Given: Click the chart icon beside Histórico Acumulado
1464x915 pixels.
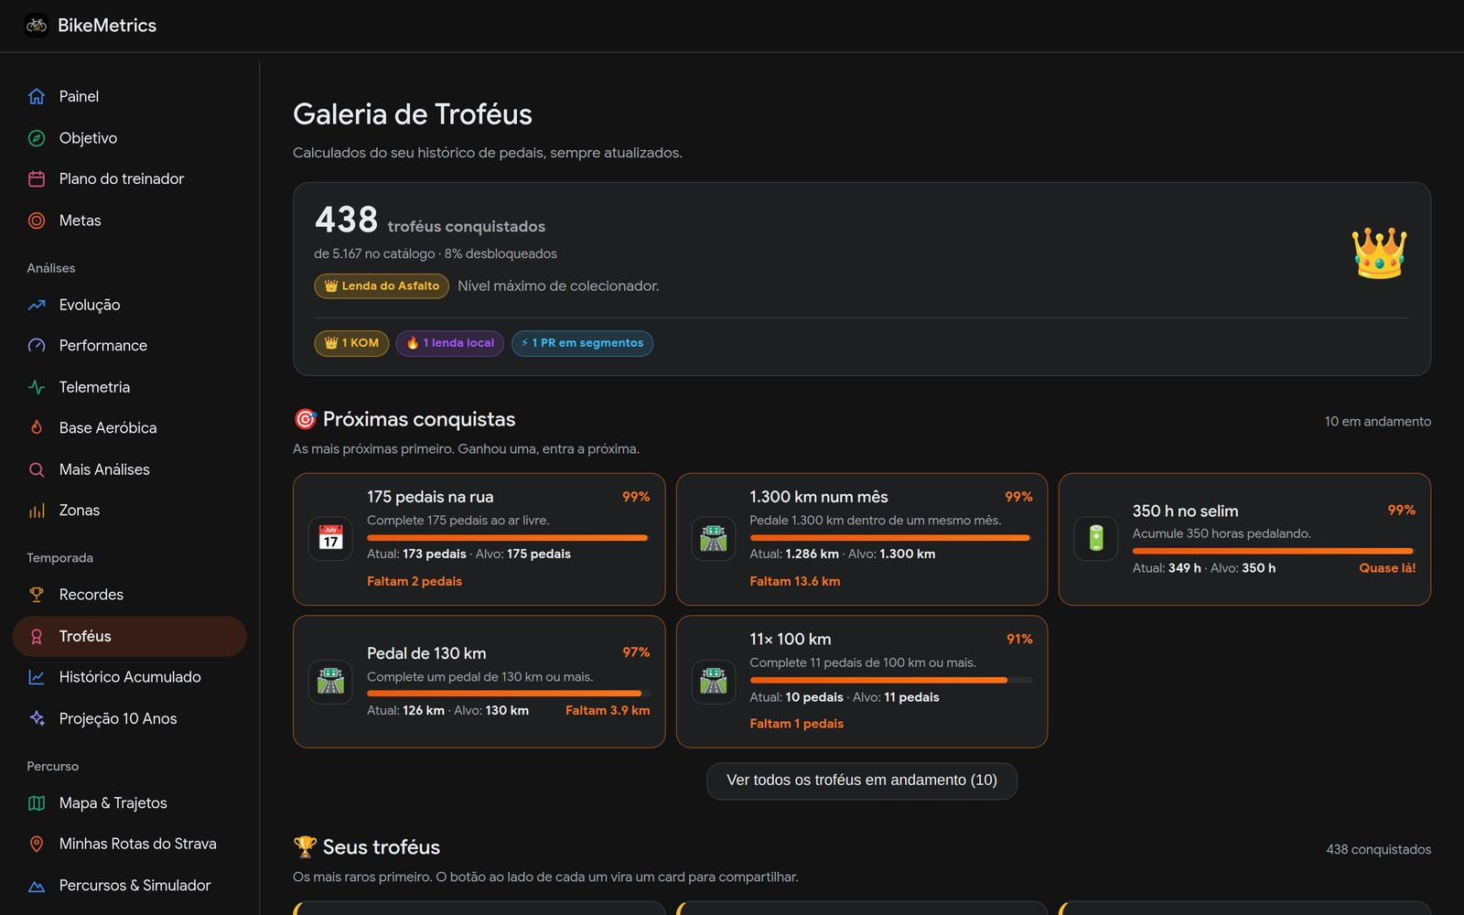Looking at the screenshot, I should point(37,677).
